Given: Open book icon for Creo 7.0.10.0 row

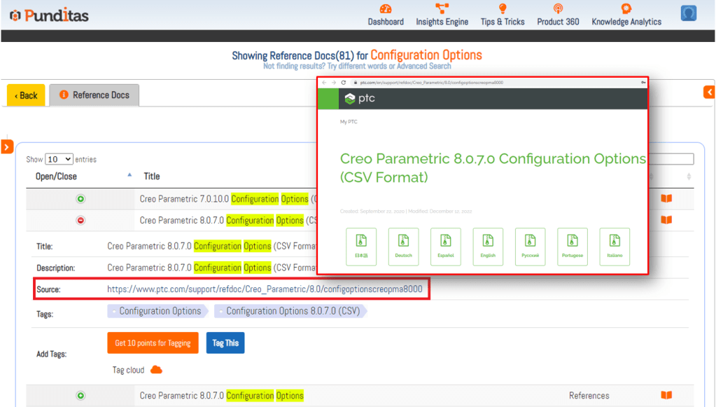Looking at the screenshot, I should [x=666, y=199].
